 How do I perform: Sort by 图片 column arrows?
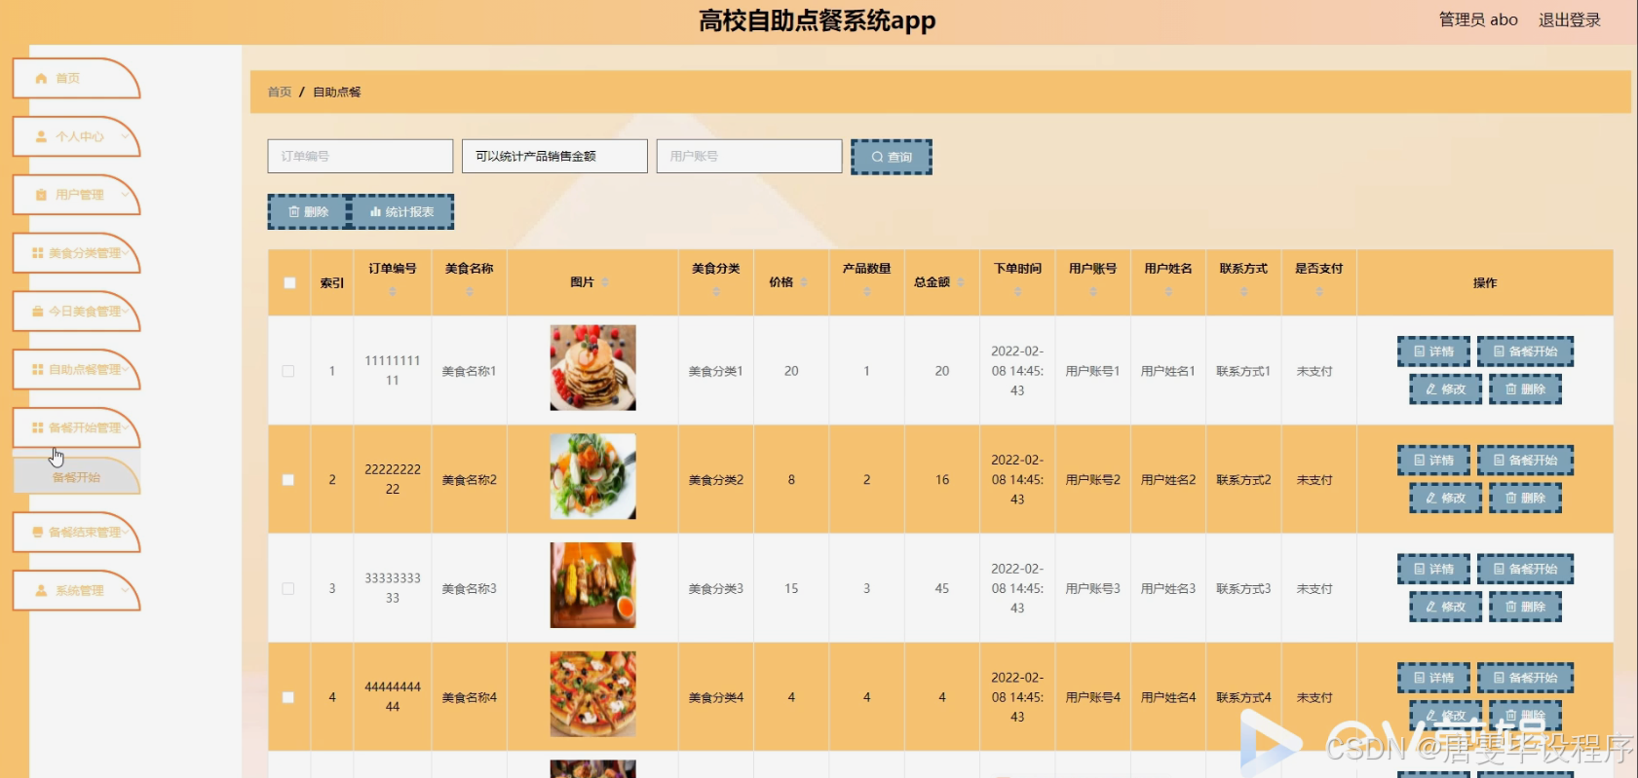coord(605,282)
